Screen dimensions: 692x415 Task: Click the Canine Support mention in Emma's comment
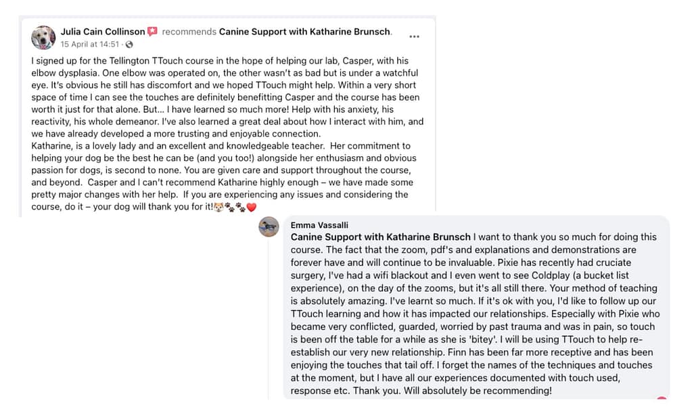click(380, 237)
